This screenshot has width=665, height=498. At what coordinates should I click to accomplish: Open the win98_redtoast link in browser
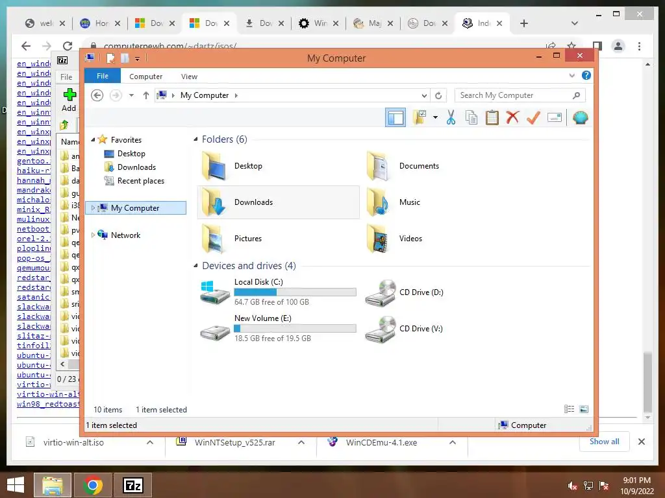[x=48, y=403]
